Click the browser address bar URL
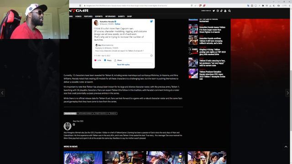 point(127,5)
